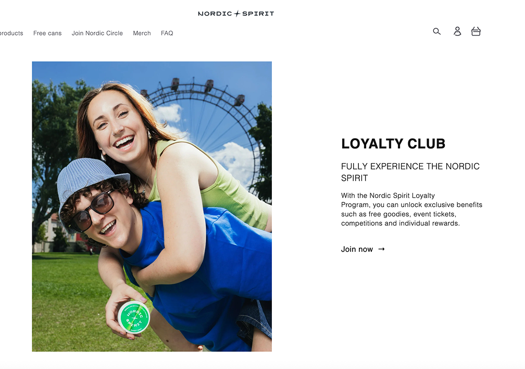This screenshot has height=369, width=525.
Task: Click the green Nordic Spirit can in the photo
Action: (133, 317)
